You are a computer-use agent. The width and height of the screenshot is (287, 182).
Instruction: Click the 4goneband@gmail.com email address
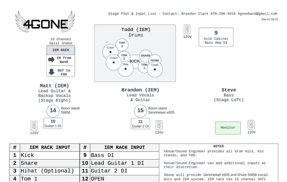[x=257, y=14]
